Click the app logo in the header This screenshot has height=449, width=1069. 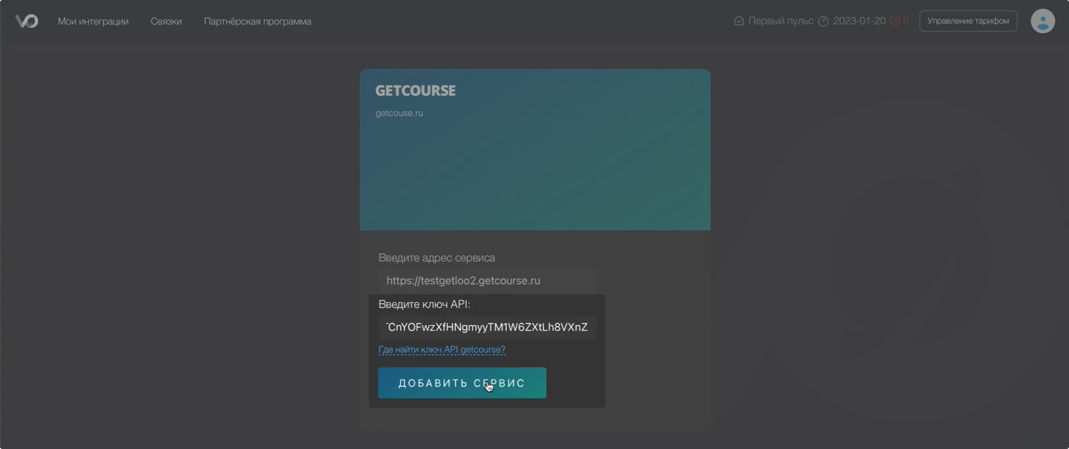[x=27, y=21]
